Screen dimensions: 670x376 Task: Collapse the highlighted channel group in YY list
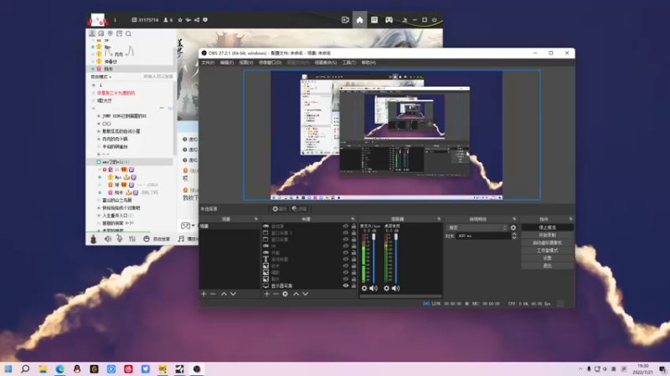pyautogui.click(x=98, y=161)
